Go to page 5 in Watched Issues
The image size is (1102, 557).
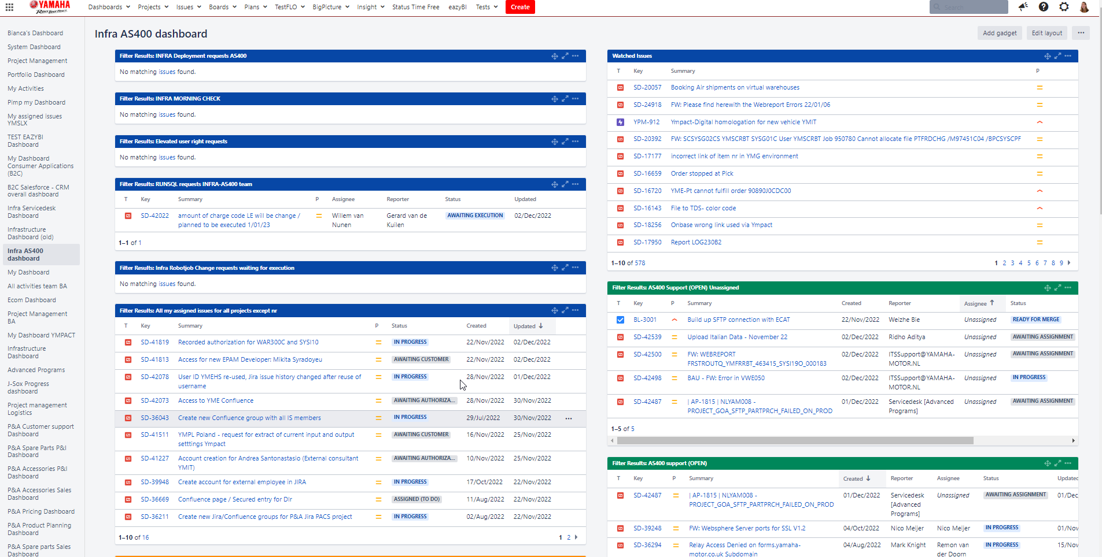(x=1029, y=263)
